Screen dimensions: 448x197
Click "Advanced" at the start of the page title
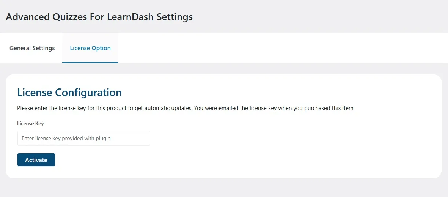[27, 17]
